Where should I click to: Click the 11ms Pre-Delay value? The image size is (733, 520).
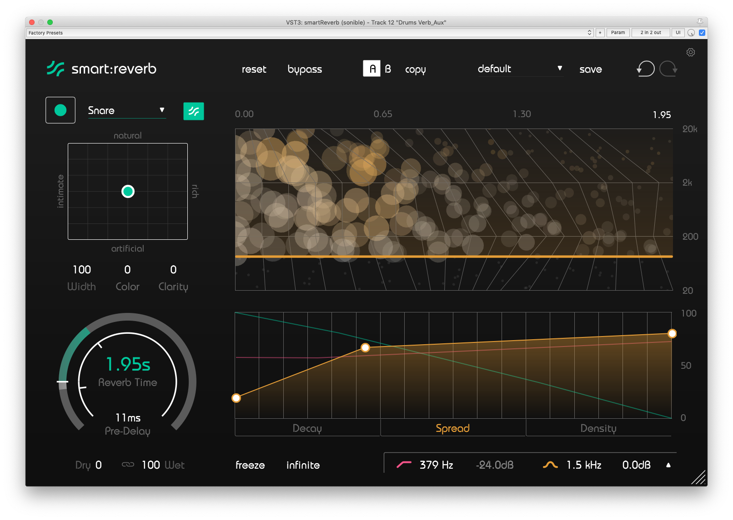pos(128,418)
